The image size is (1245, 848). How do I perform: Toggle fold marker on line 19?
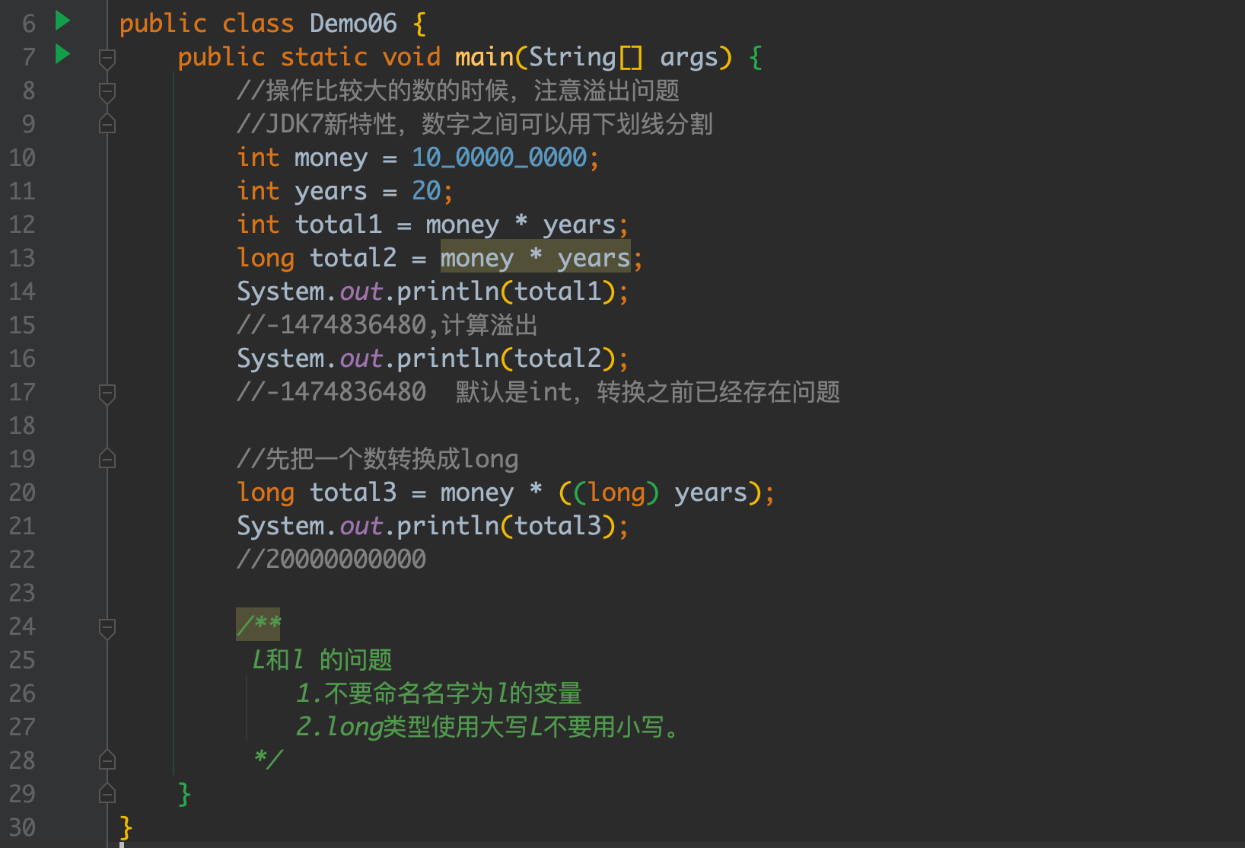[x=107, y=459]
